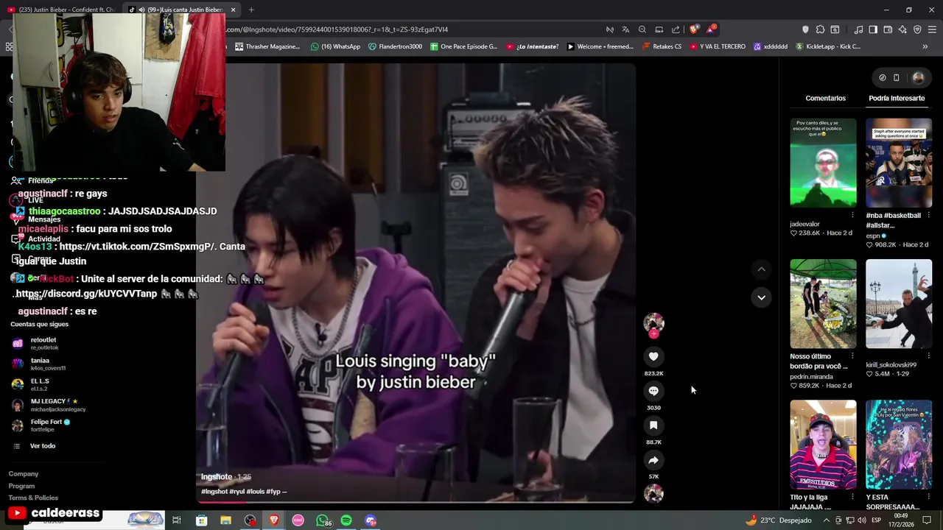
Task: Open the Tito y la liga video thumbnail
Action: tap(823, 445)
